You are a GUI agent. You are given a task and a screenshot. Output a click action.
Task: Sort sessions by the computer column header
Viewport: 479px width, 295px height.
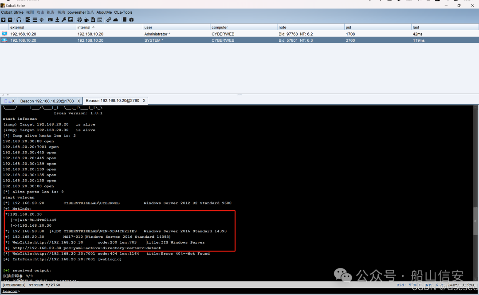point(244,27)
